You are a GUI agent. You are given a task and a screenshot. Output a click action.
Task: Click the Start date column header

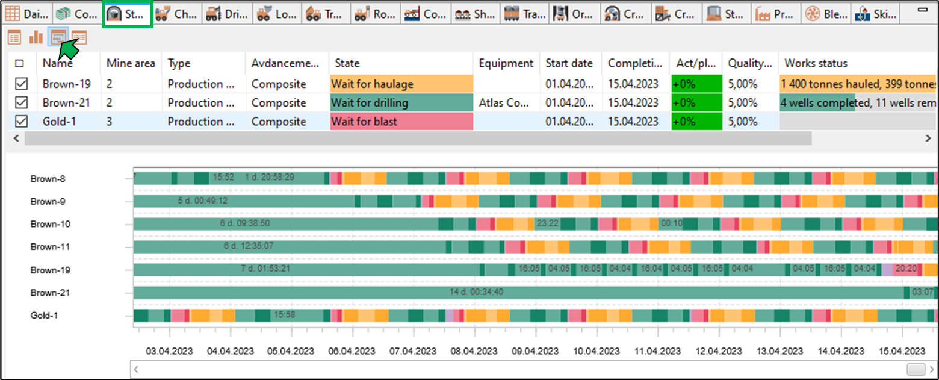571,63
